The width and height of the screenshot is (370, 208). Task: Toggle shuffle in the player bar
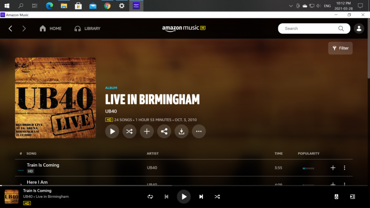click(217, 197)
